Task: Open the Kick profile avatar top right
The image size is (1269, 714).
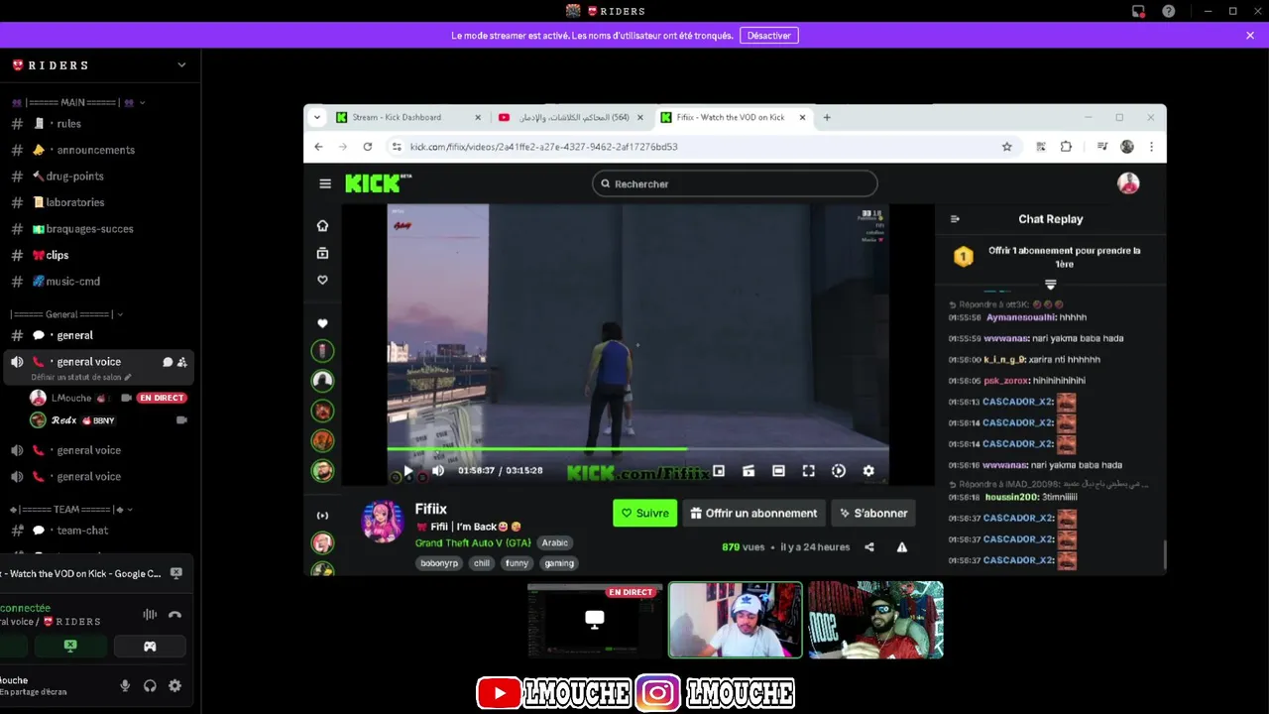Action: click(x=1128, y=183)
